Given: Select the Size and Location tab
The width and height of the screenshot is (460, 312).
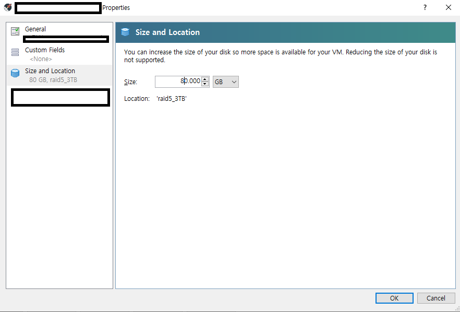Looking at the screenshot, I should tap(59, 75).
